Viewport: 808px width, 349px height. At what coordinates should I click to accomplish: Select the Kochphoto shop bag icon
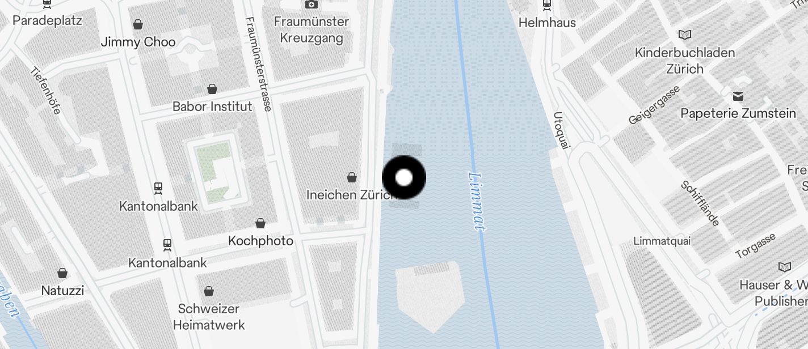[260, 223]
